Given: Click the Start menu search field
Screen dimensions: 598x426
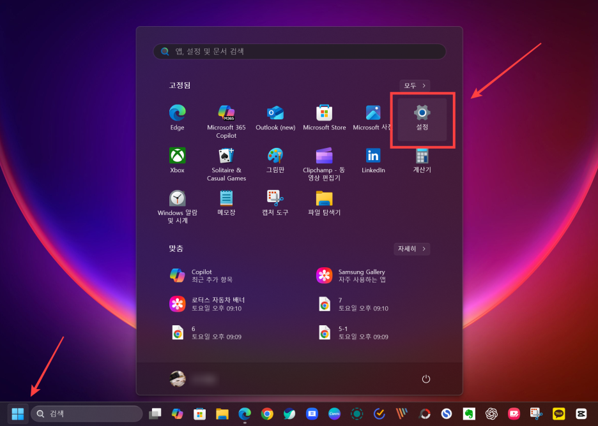Looking at the screenshot, I should (300, 52).
